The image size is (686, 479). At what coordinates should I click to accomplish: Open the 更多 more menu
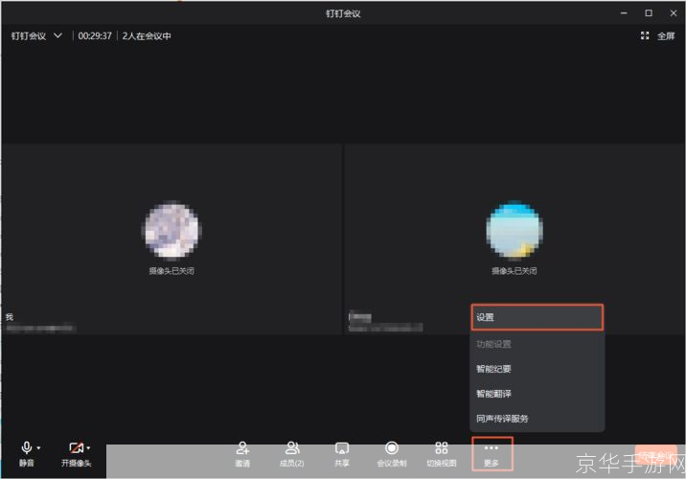click(492, 454)
